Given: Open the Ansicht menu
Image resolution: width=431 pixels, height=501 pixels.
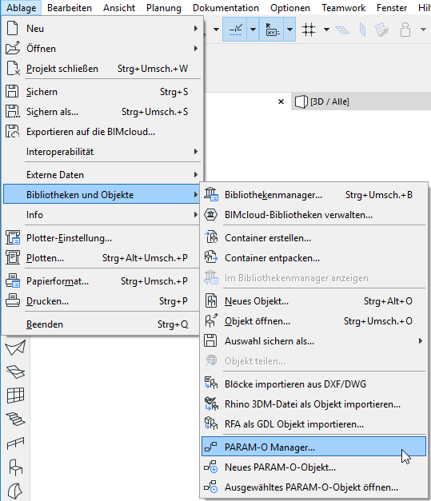Looking at the screenshot, I should coord(119,8).
